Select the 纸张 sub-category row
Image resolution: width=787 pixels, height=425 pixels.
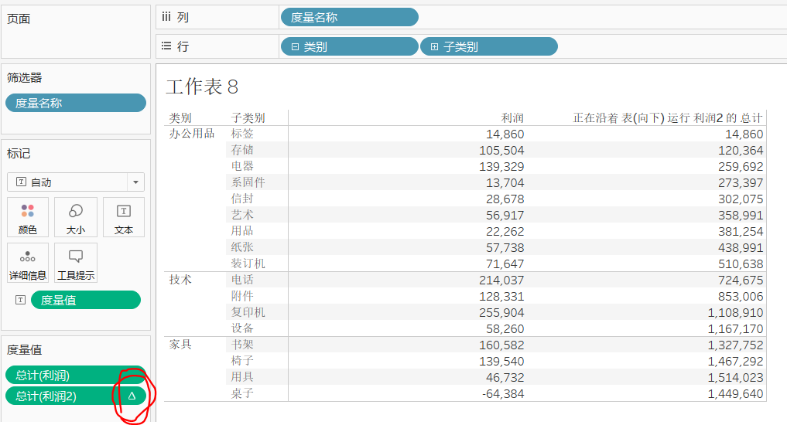coord(242,247)
